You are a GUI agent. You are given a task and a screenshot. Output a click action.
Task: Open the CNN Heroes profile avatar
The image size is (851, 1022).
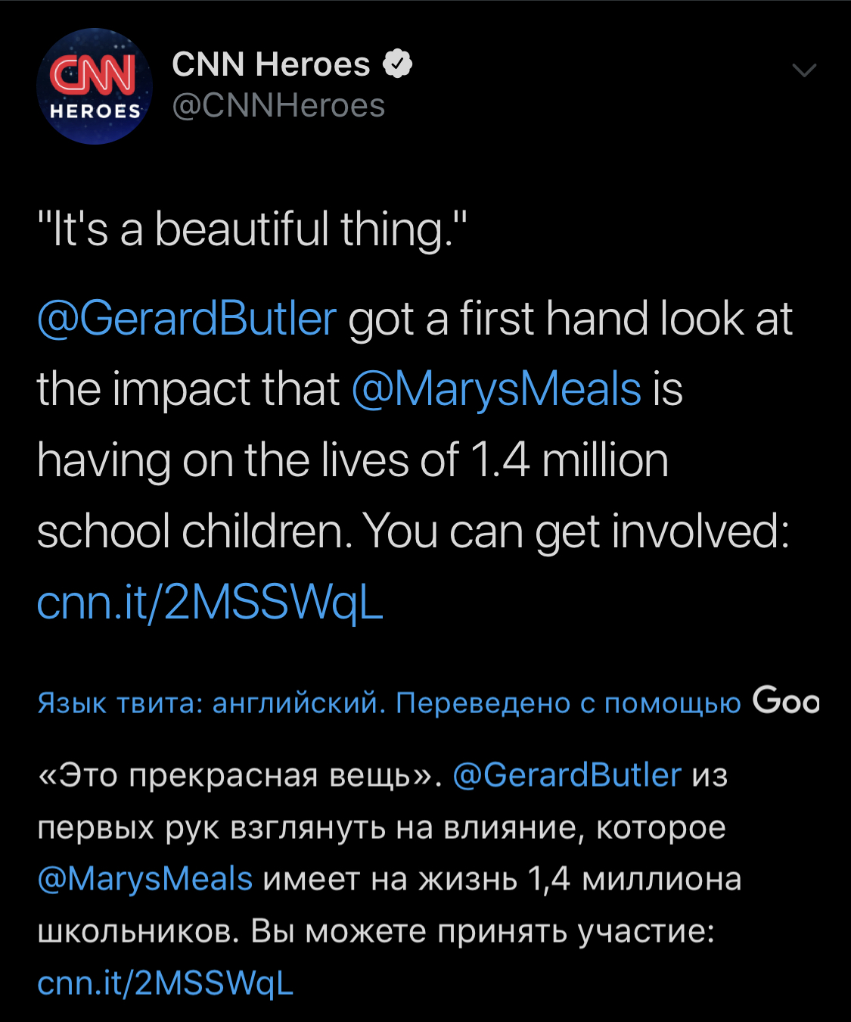click(95, 86)
